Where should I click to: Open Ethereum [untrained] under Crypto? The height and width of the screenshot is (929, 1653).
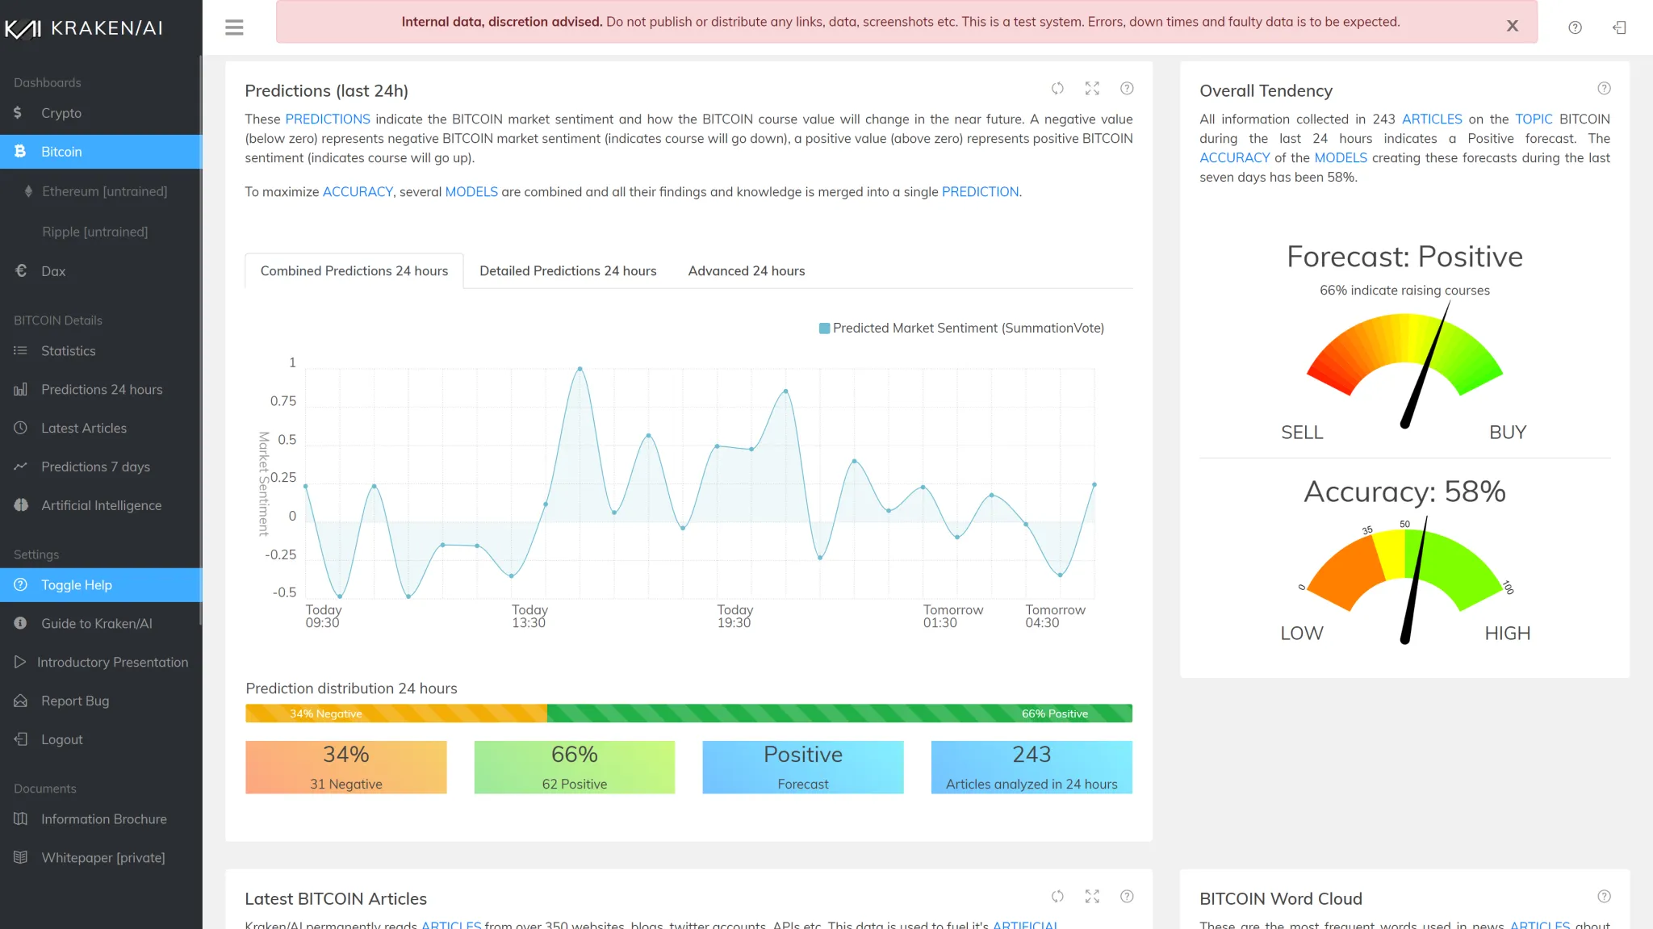(104, 191)
